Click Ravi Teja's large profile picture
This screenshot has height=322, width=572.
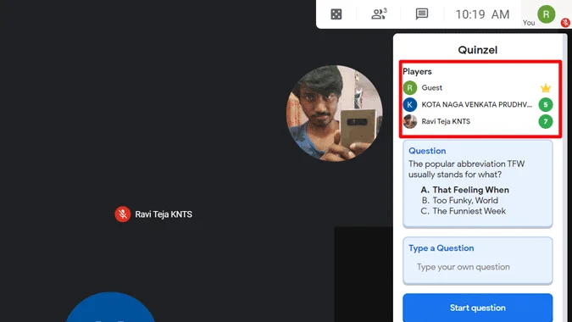[335, 114]
